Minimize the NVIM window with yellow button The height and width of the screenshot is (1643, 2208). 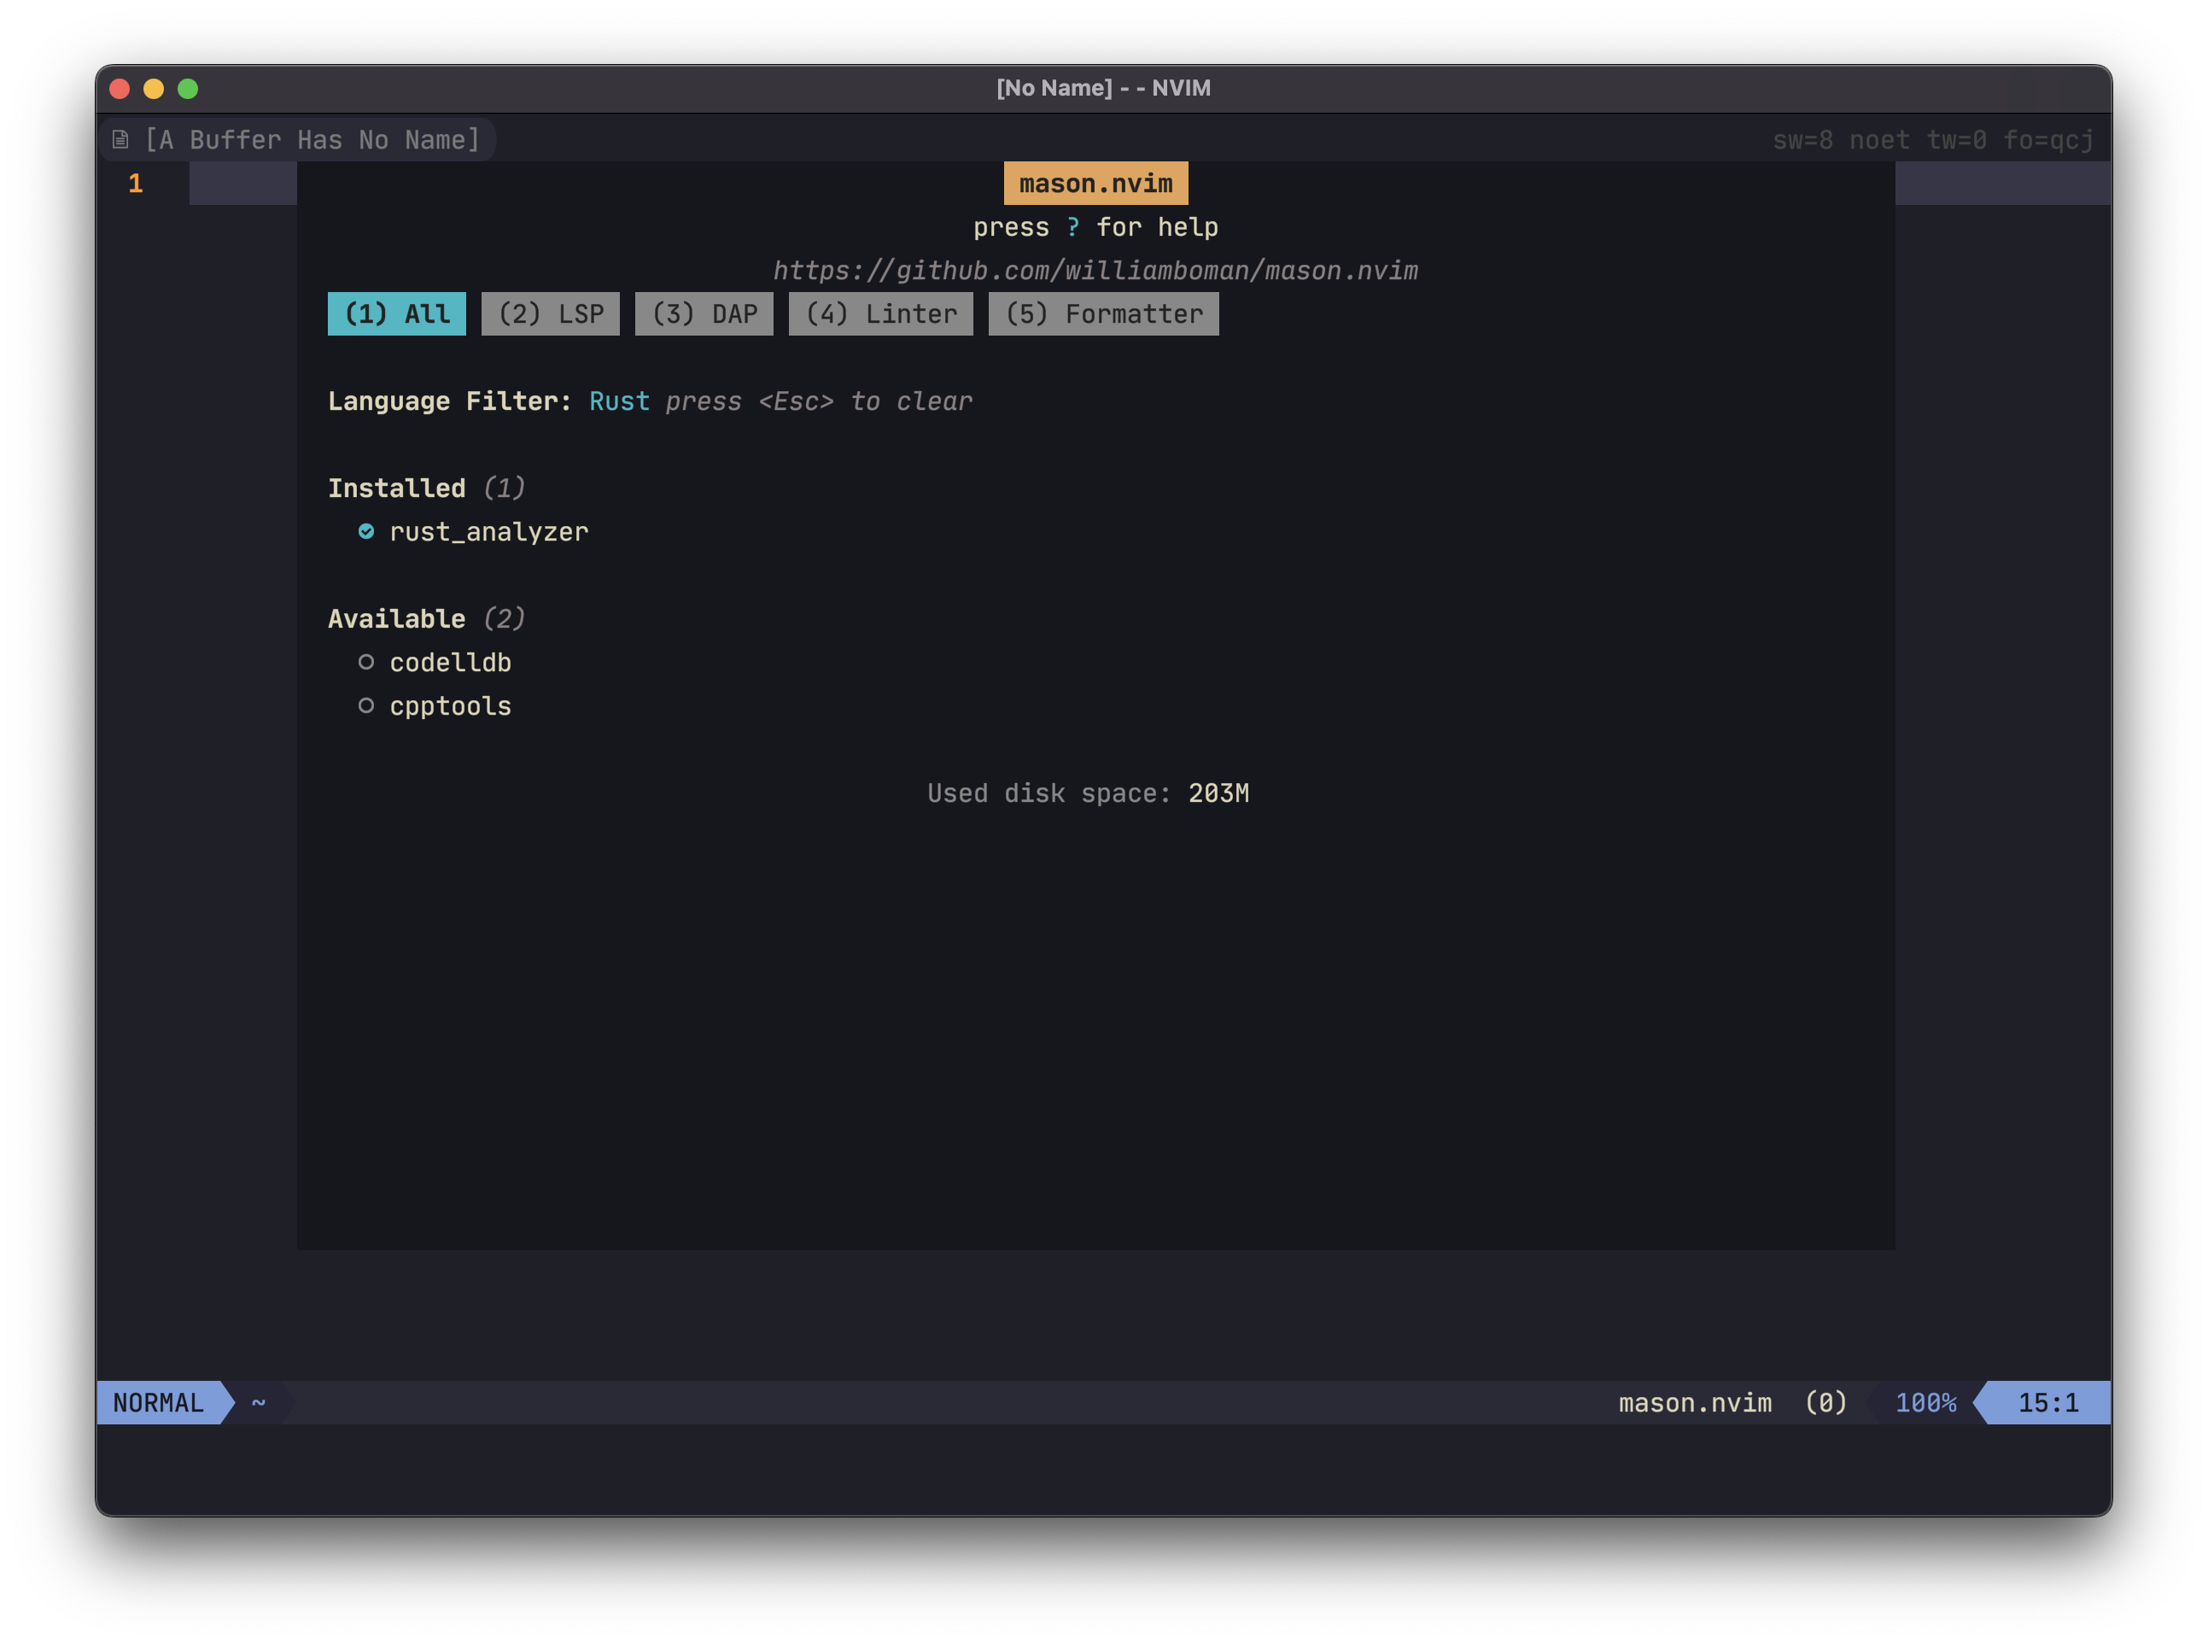coord(154,89)
